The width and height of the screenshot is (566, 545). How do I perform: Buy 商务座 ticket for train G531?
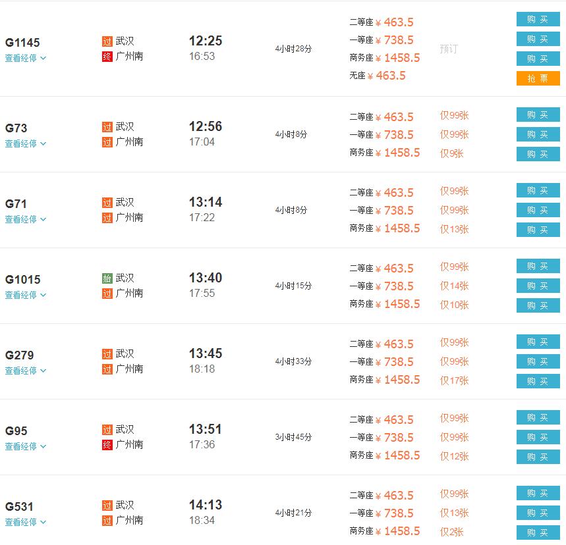[538, 532]
